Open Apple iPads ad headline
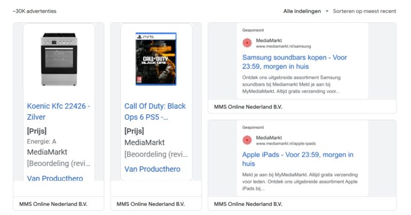The image size is (411, 215). click(x=297, y=159)
